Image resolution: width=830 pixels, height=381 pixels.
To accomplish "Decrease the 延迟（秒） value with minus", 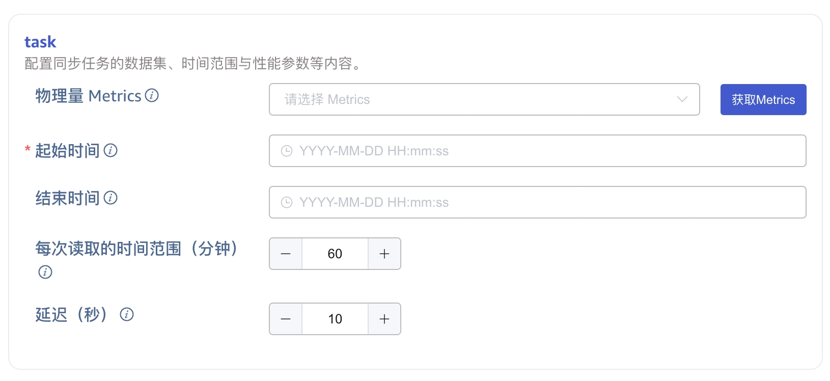I will tap(286, 319).
